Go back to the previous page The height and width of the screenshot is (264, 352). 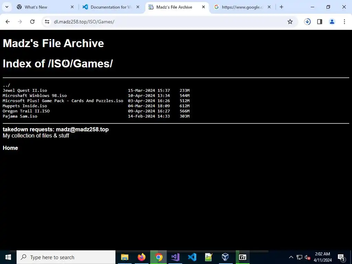coord(8,22)
